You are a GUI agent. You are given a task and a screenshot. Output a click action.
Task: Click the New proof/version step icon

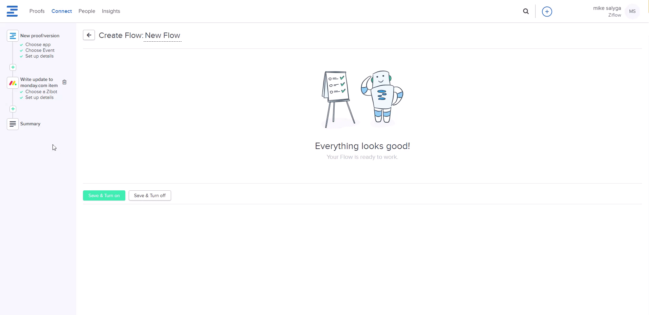[13, 36]
